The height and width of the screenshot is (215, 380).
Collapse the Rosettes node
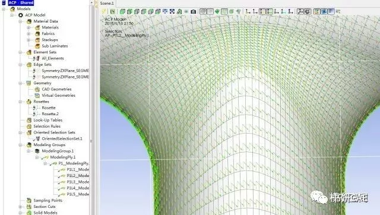[x=20, y=102]
